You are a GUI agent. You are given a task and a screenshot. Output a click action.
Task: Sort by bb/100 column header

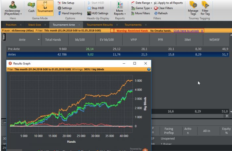tap(82, 39)
